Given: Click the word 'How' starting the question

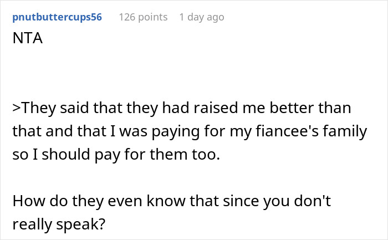Looking at the screenshot, I should tap(26, 201).
